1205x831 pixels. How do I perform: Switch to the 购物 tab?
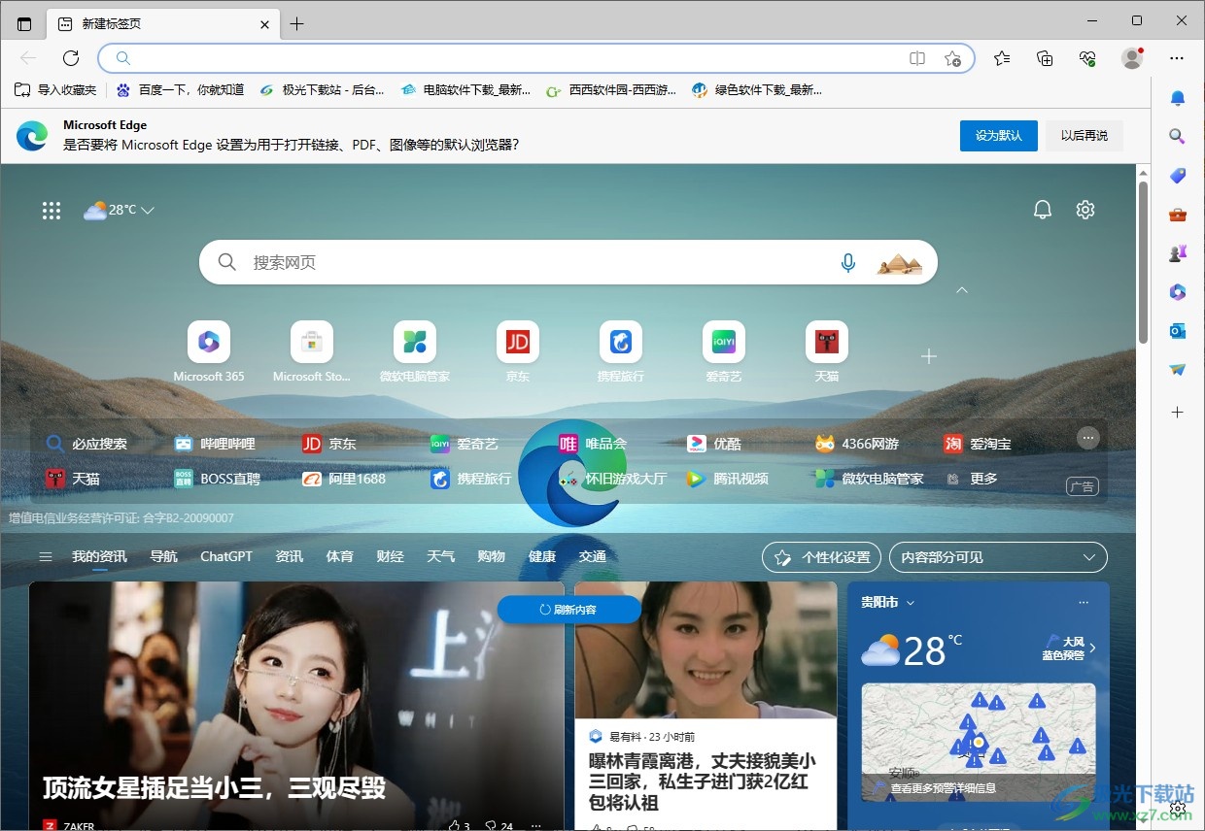[x=491, y=557]
